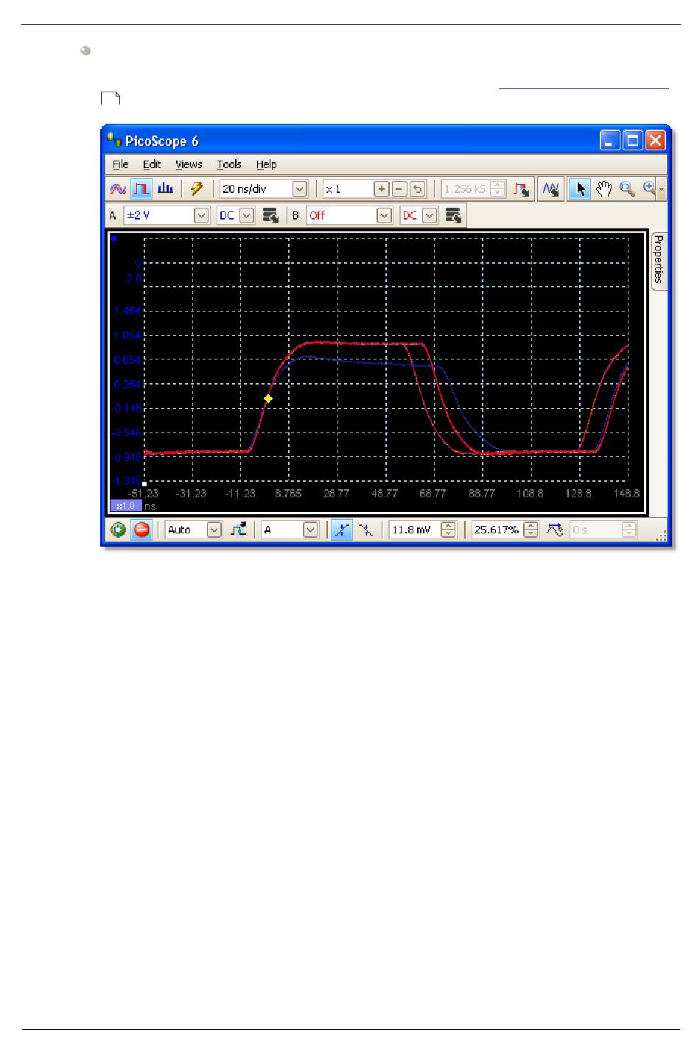Adjust 25.617% pre-trigger stepper
This screenshot has width=700, height=1038.
pyautogui.click(x=531, y=530)
